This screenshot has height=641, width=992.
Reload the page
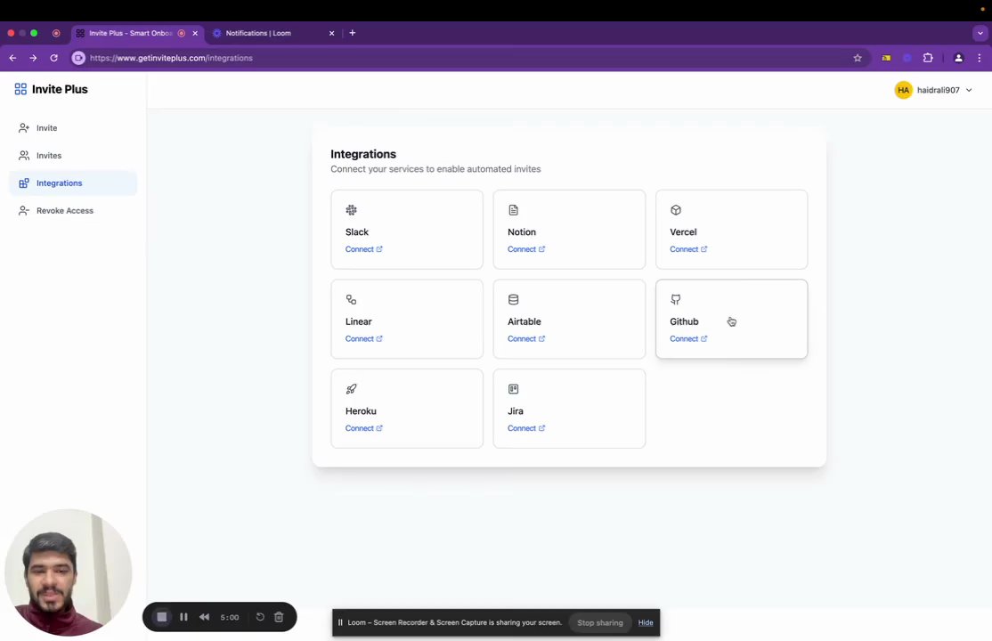pyautogui.click(x=53, y=58)
